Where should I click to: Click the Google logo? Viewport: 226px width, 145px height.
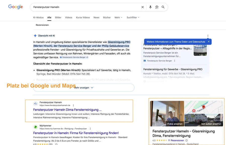point(15,7)
